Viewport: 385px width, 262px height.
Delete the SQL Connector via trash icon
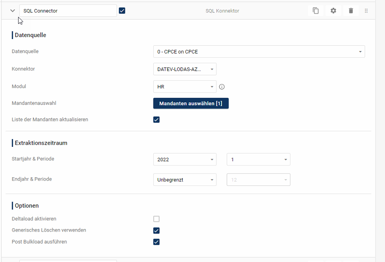click(x=351, y=11)
